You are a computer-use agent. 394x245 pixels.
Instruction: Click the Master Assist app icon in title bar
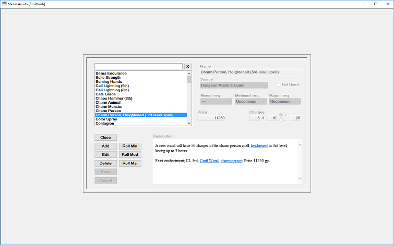(x=4, y=4)
